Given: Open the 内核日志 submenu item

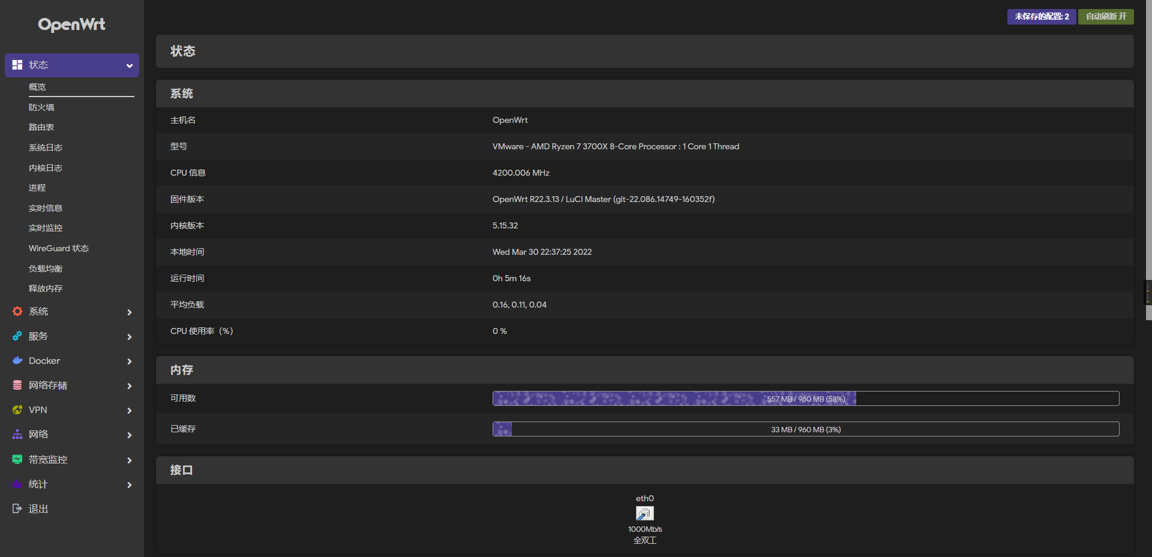Looking at the screenshot, I should (x=46, y=168).
